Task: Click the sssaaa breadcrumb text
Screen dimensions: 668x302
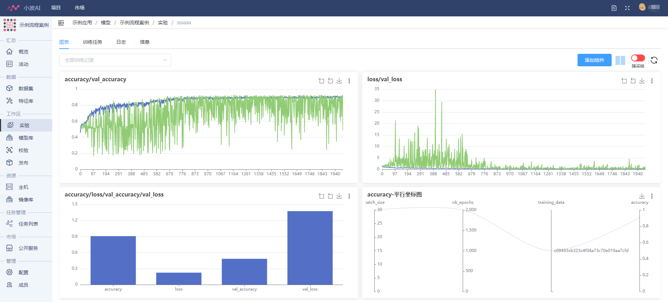Action: pos(184,23)
